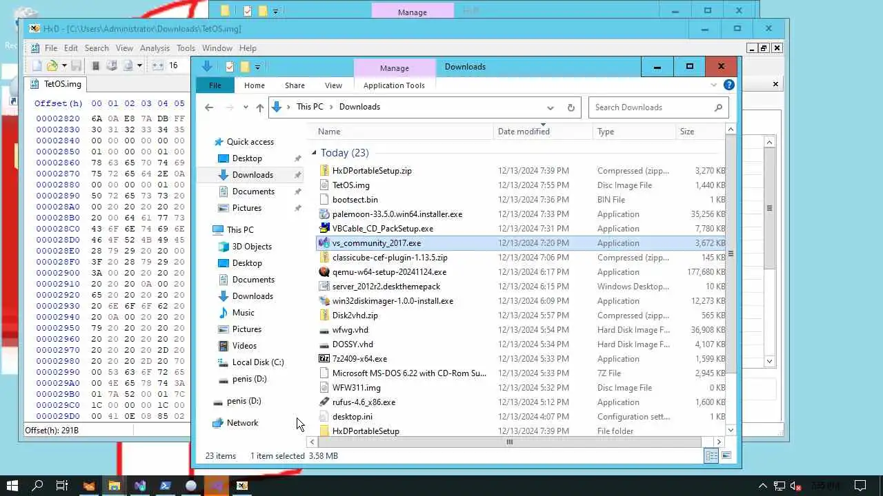Select palemoon installer file icon

(x=324, y=214)
